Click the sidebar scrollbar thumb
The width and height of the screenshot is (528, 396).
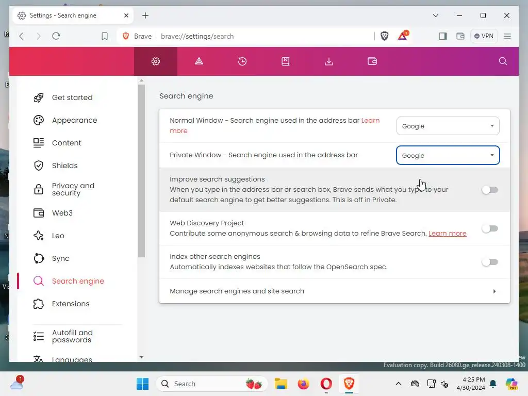(x=141, y=171)
